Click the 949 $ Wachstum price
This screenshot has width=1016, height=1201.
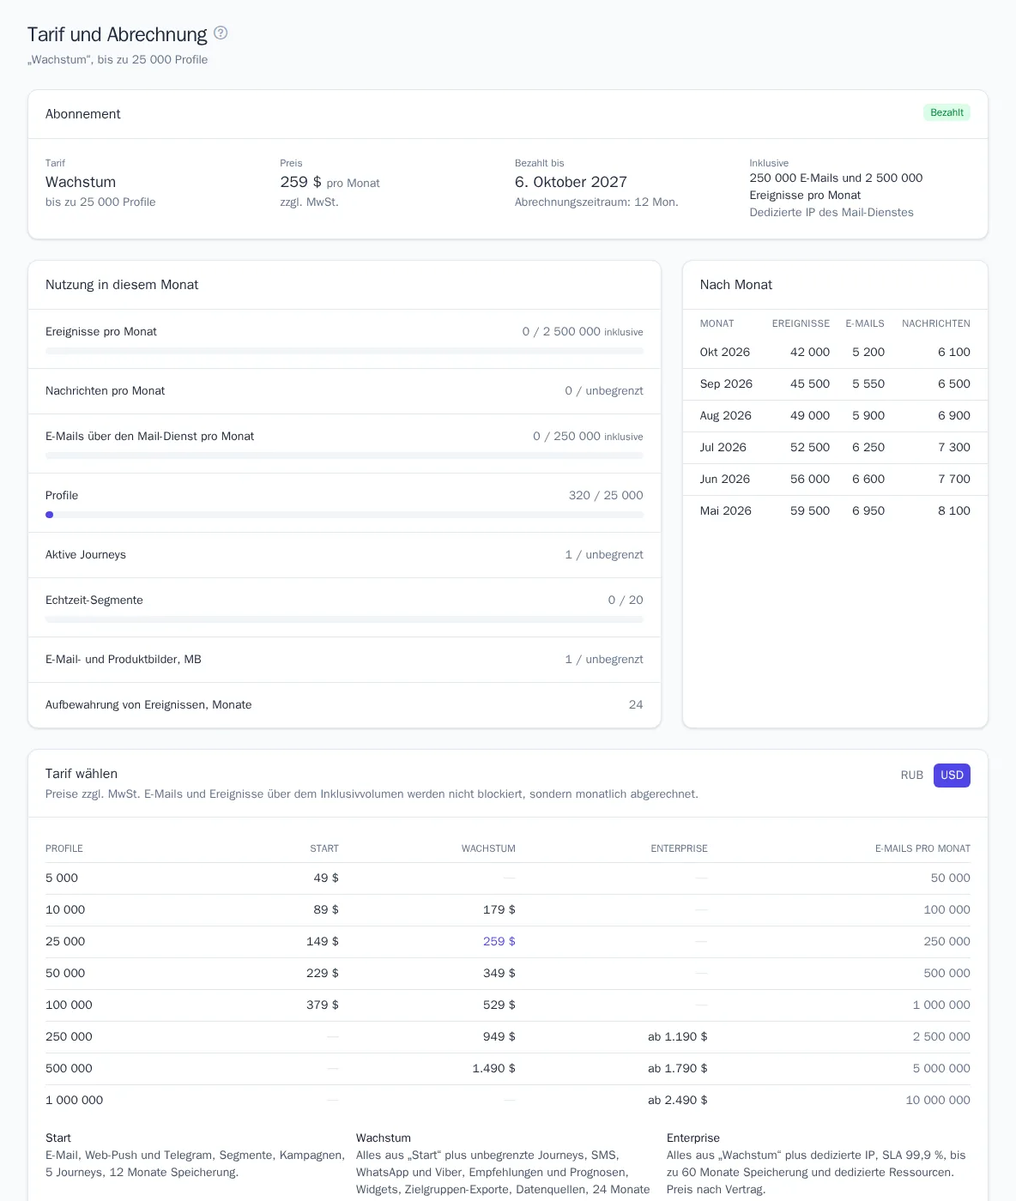point(499,1036)
